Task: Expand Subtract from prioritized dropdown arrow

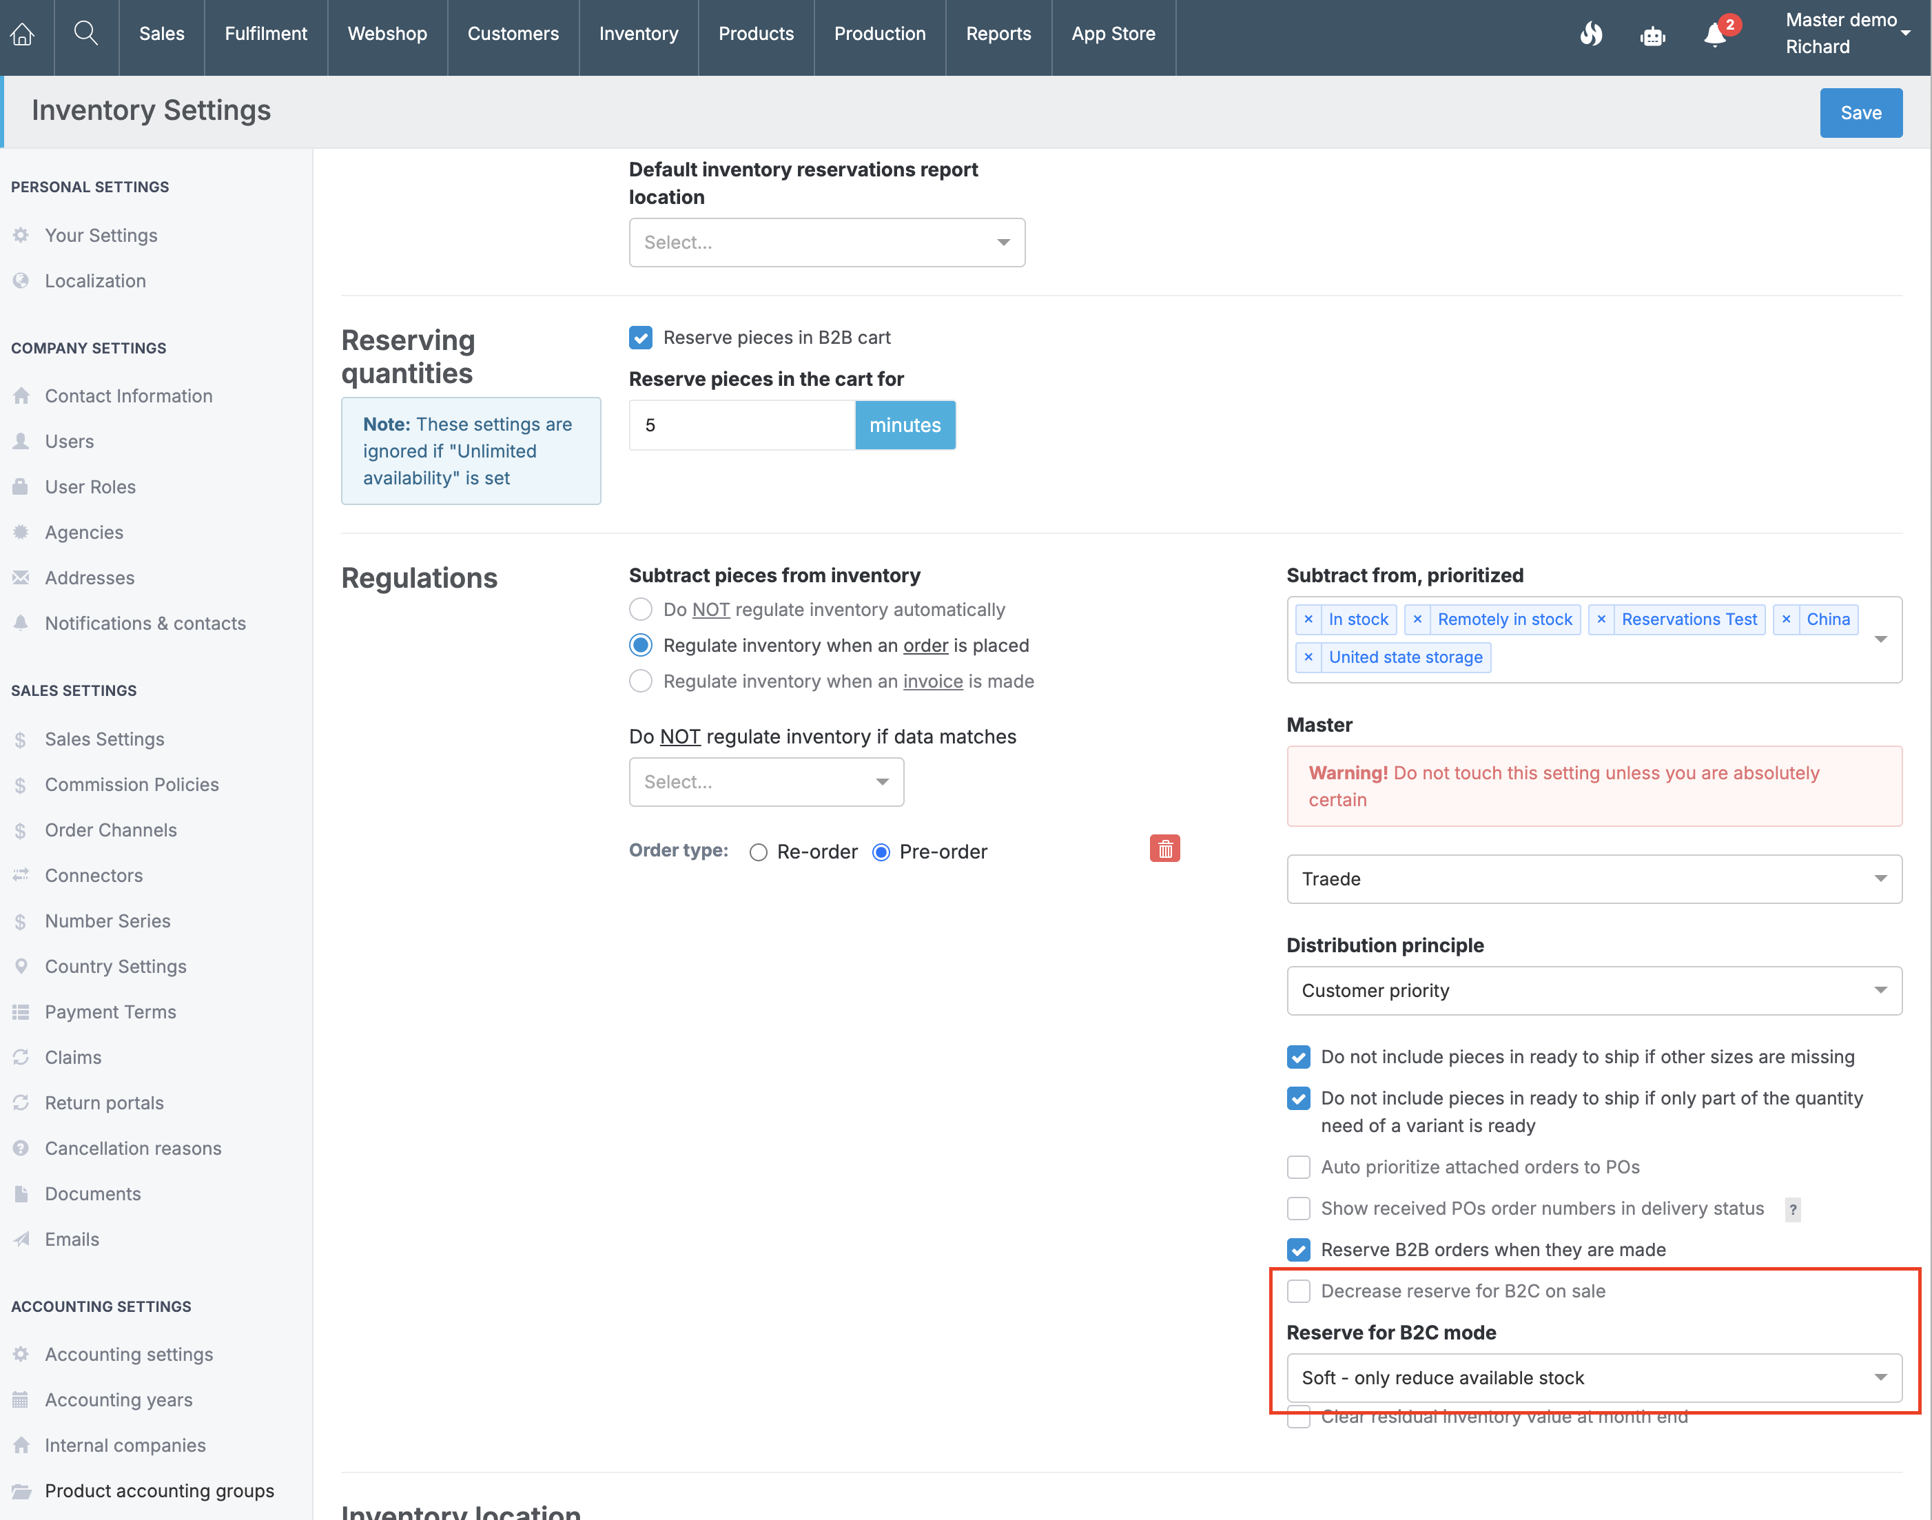Action: tap(1880, 639)
